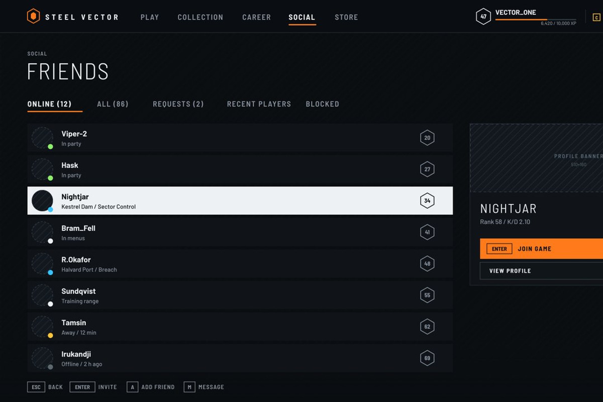Image resolution: width=603 pixels, height=402 pixels.
Task: Click the VECTOR_ONE username
Action: click(x=516, y=13)
